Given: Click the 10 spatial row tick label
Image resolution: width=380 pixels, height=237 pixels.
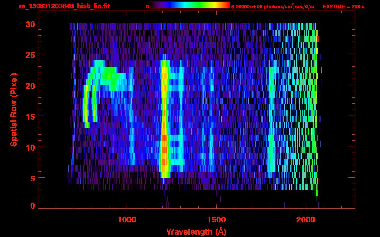Looking at the screenshot, I should [x=30, y=147].
